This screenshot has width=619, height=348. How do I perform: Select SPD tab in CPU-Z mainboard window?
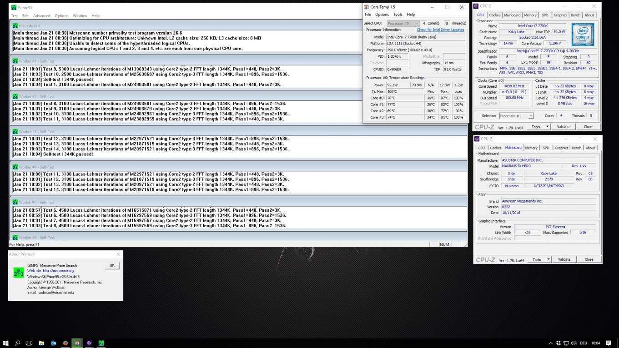point(546,148)
